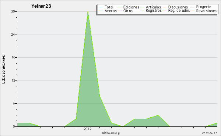Click the 12 y-axis value
This screenshot has width=221, height=136.
pyautogui.click(x=13, y=80)
